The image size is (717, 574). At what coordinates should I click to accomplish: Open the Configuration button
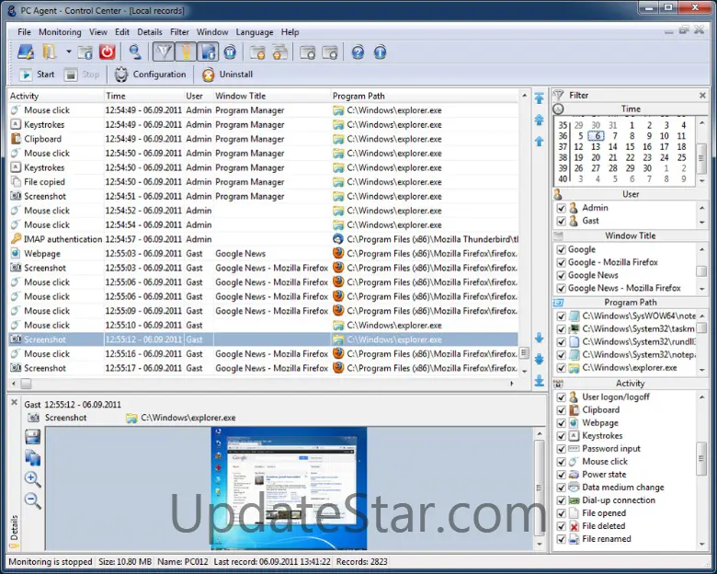(150, 75)
